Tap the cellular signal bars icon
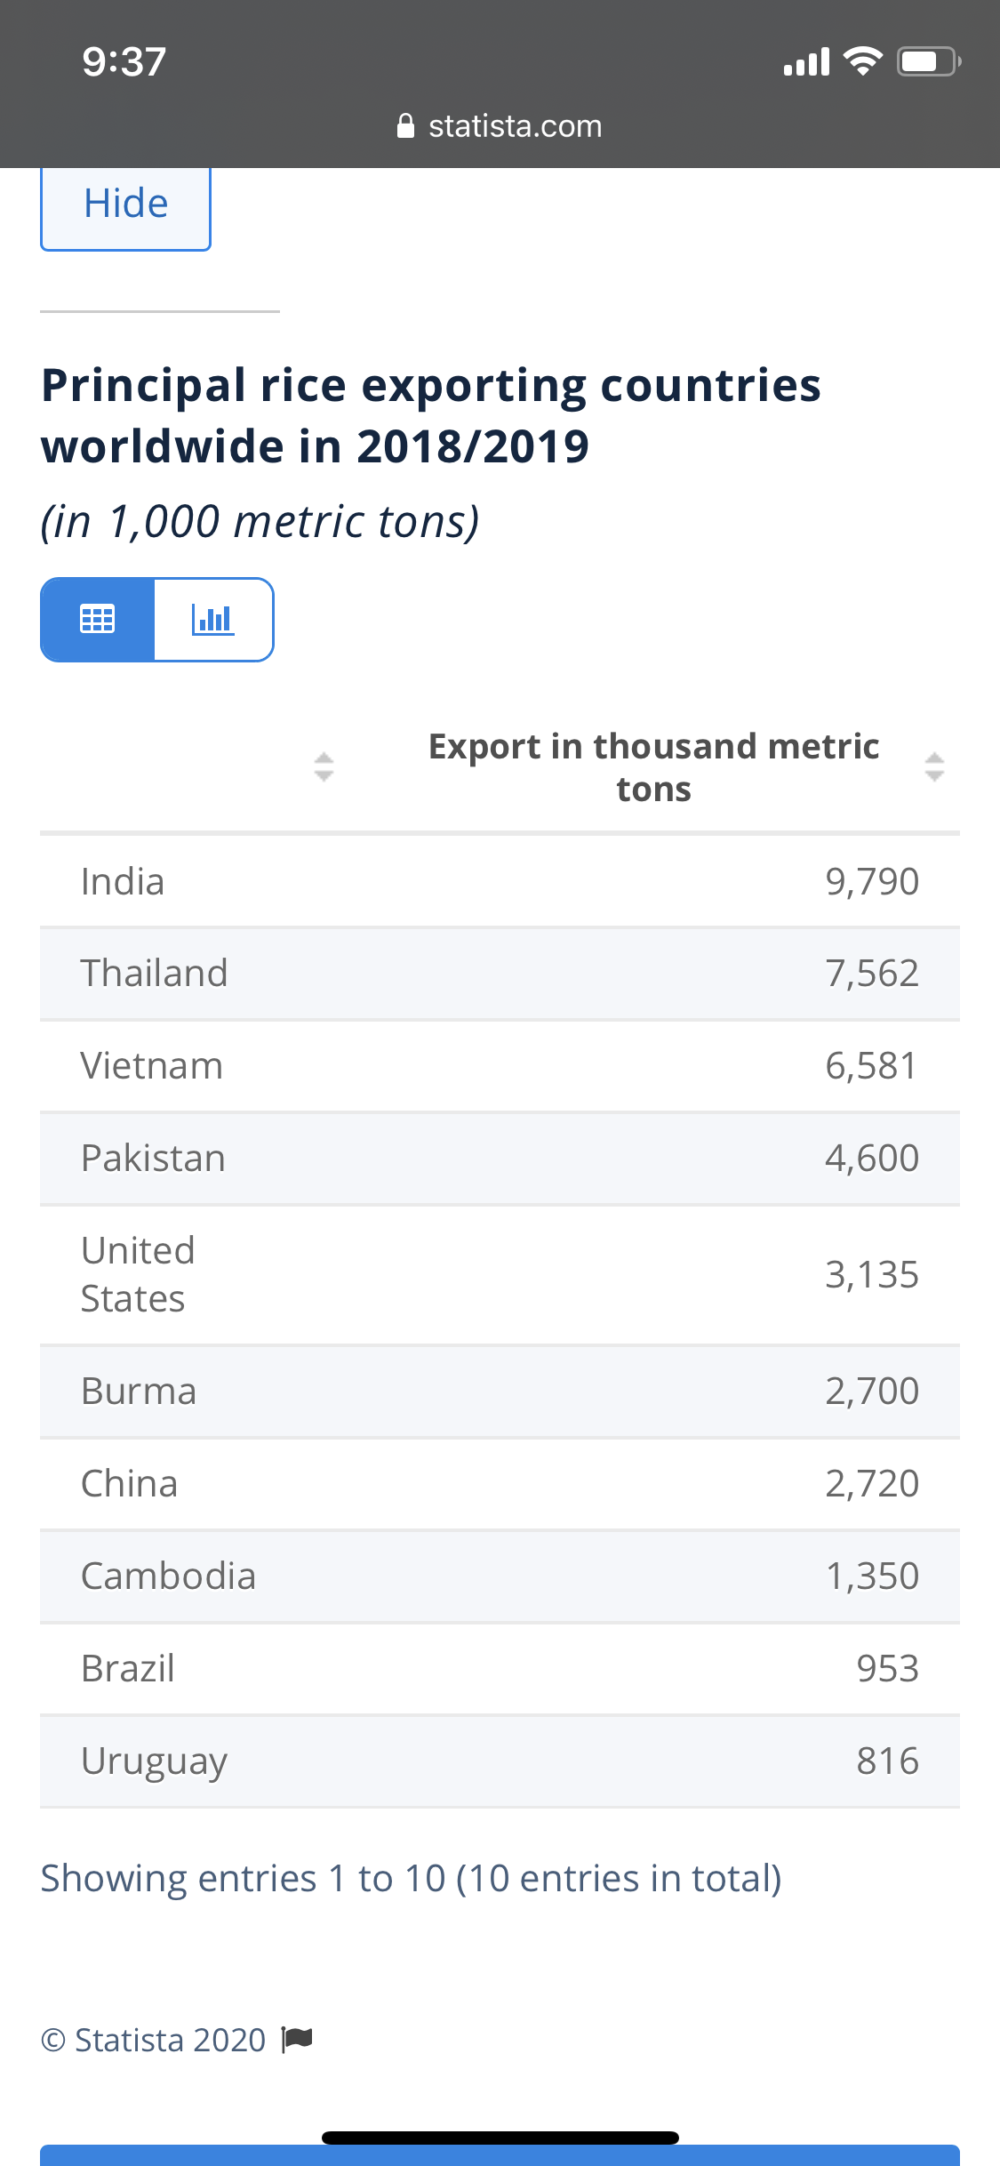 [806, 61]
